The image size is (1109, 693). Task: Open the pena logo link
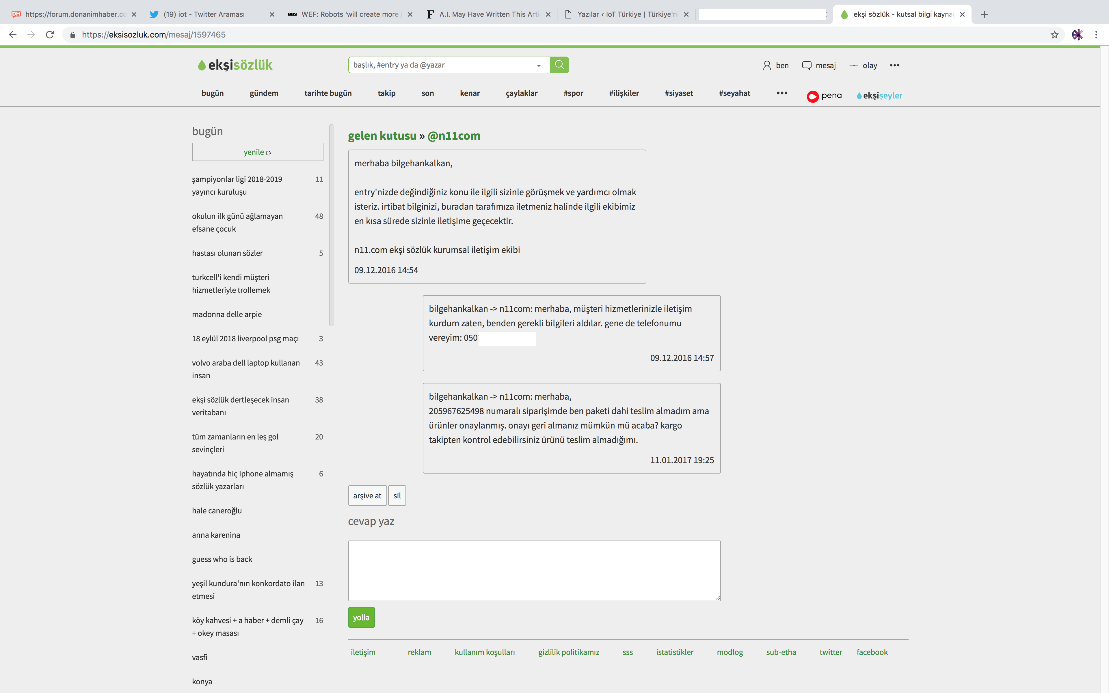(x=825, y=96)
